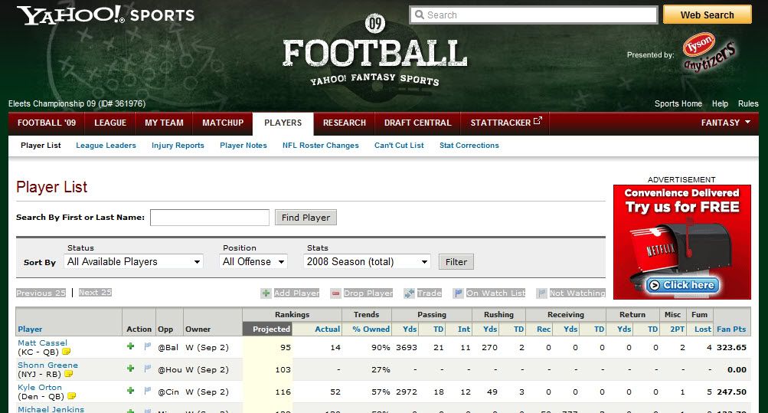Viewport: 768px width, 413px height.
Task: Open the Rules link in header
Action: click(x=748, y=103)
